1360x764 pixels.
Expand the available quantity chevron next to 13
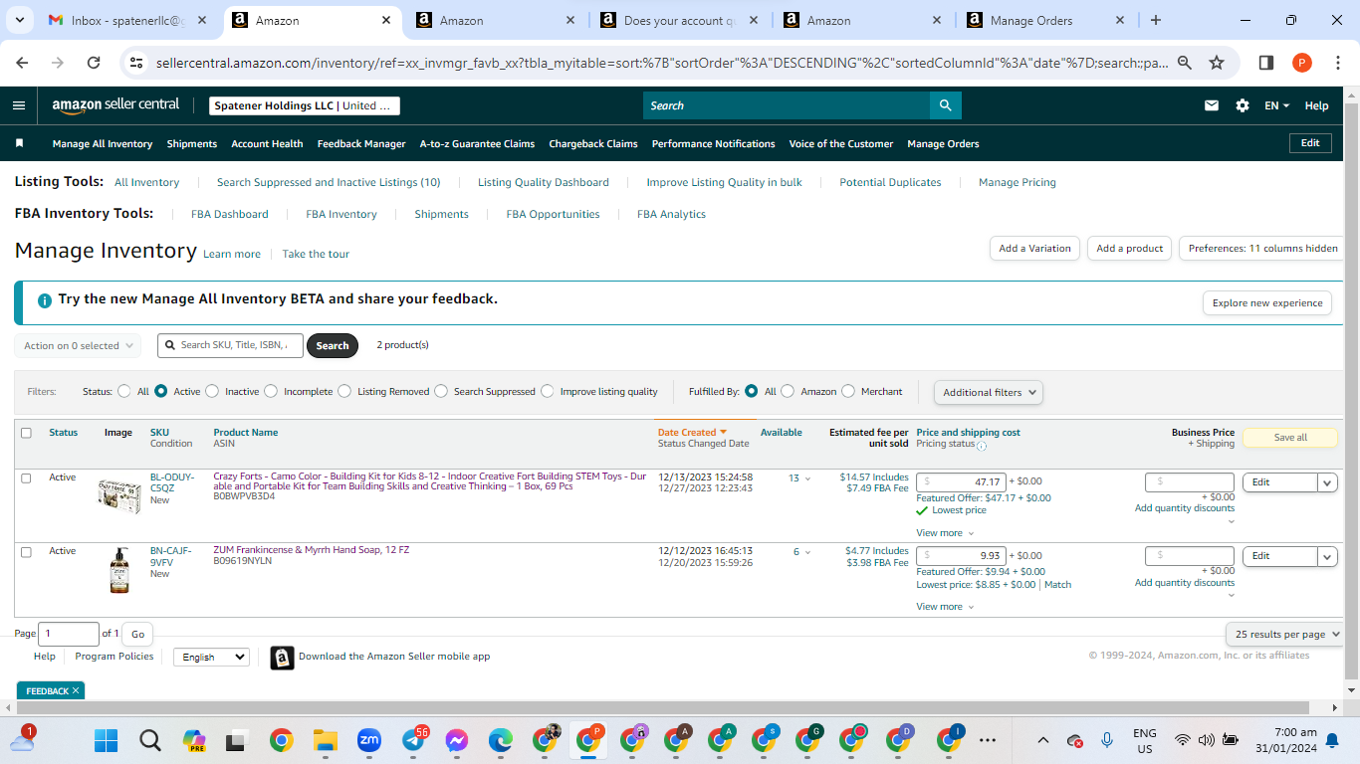(x=807, y=479)
